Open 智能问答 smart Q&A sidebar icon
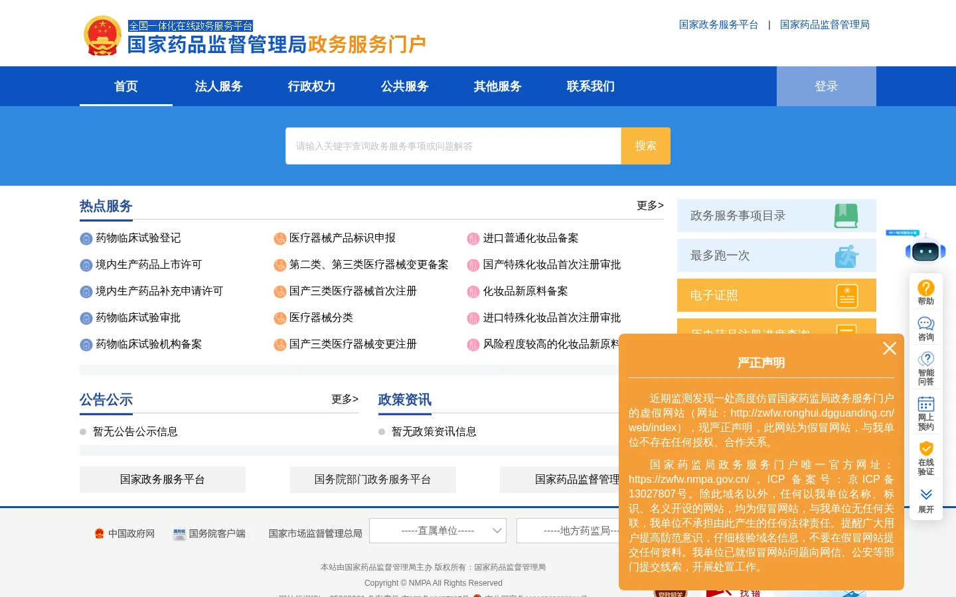The image size is (956, 597). pyautogui.click(x=926, y=369)
